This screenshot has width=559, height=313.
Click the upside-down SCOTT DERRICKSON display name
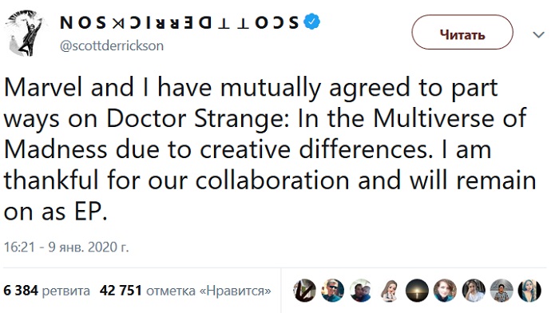pos(180,23)
